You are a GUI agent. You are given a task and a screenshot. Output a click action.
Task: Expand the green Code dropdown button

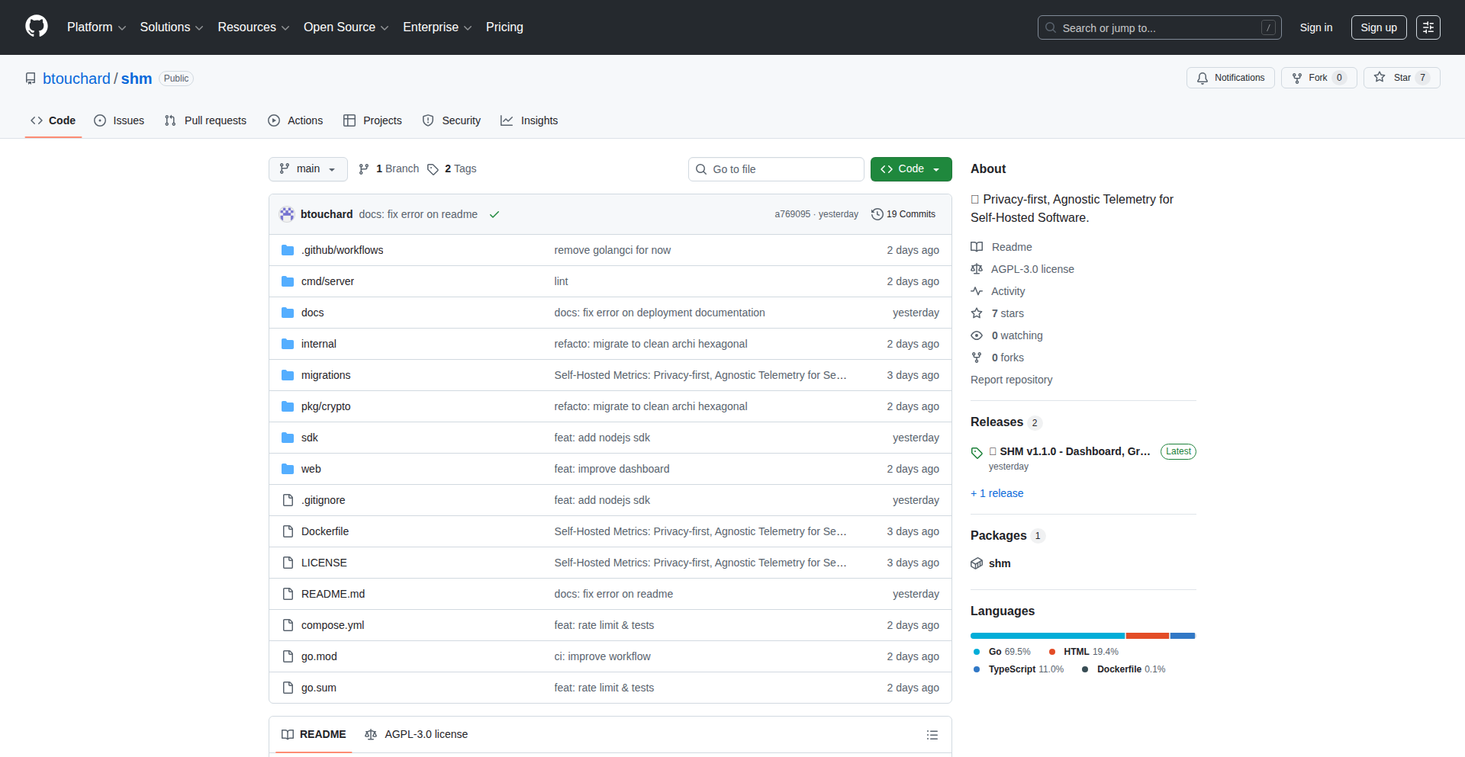tap(910, 169)
